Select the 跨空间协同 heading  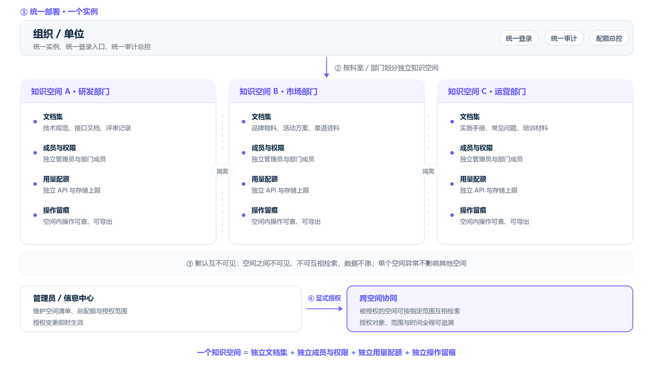point(378,298)
